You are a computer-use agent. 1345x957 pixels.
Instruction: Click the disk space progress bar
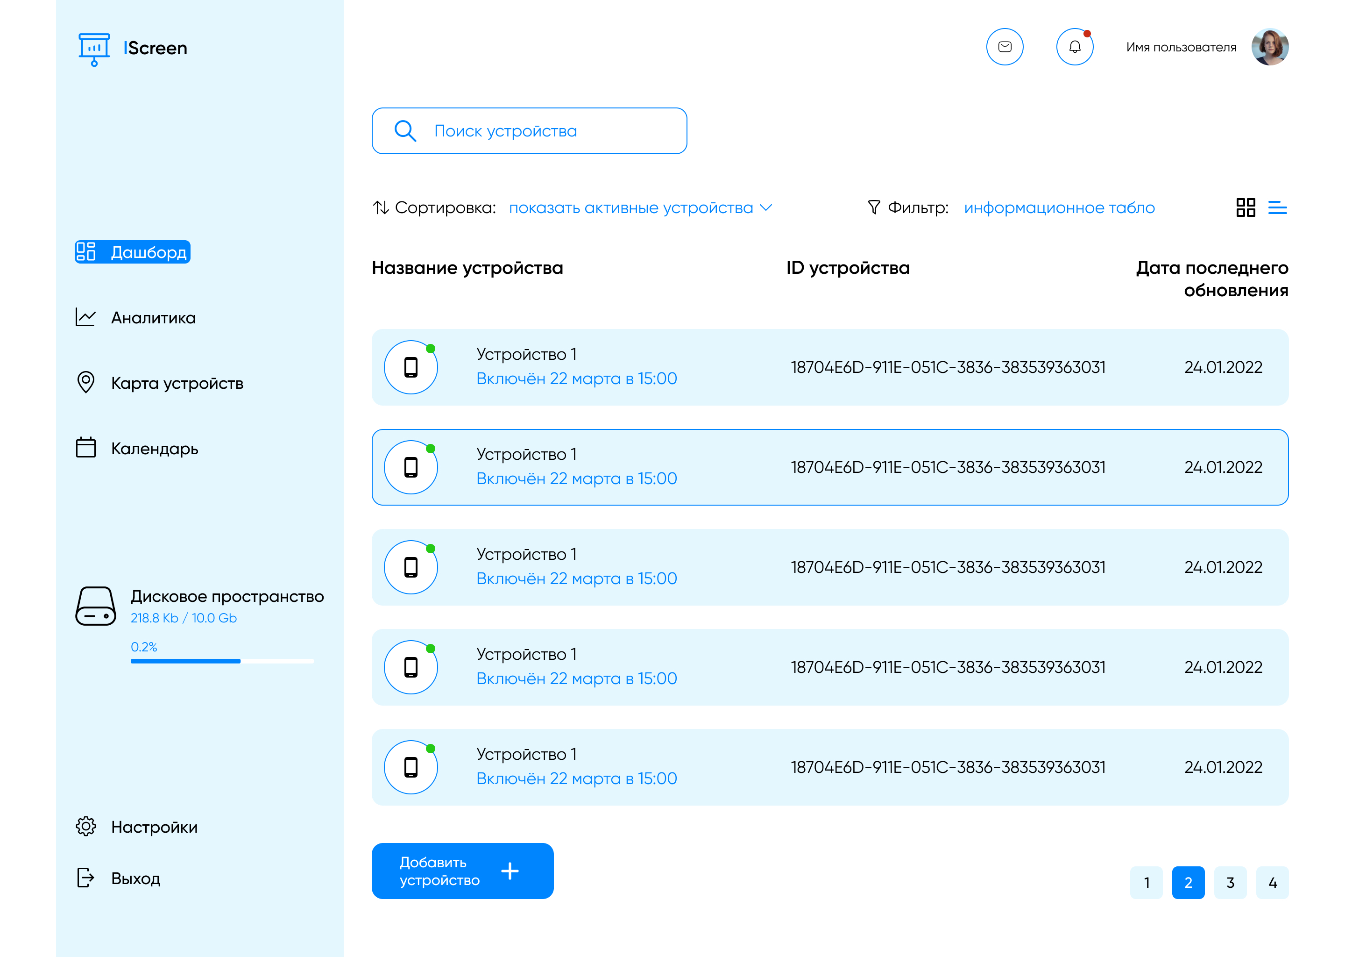coord(222,661)
